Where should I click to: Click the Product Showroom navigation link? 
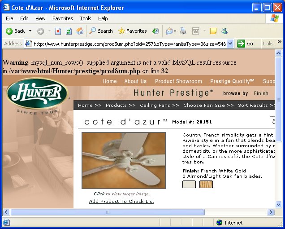(x=178, y=81)
